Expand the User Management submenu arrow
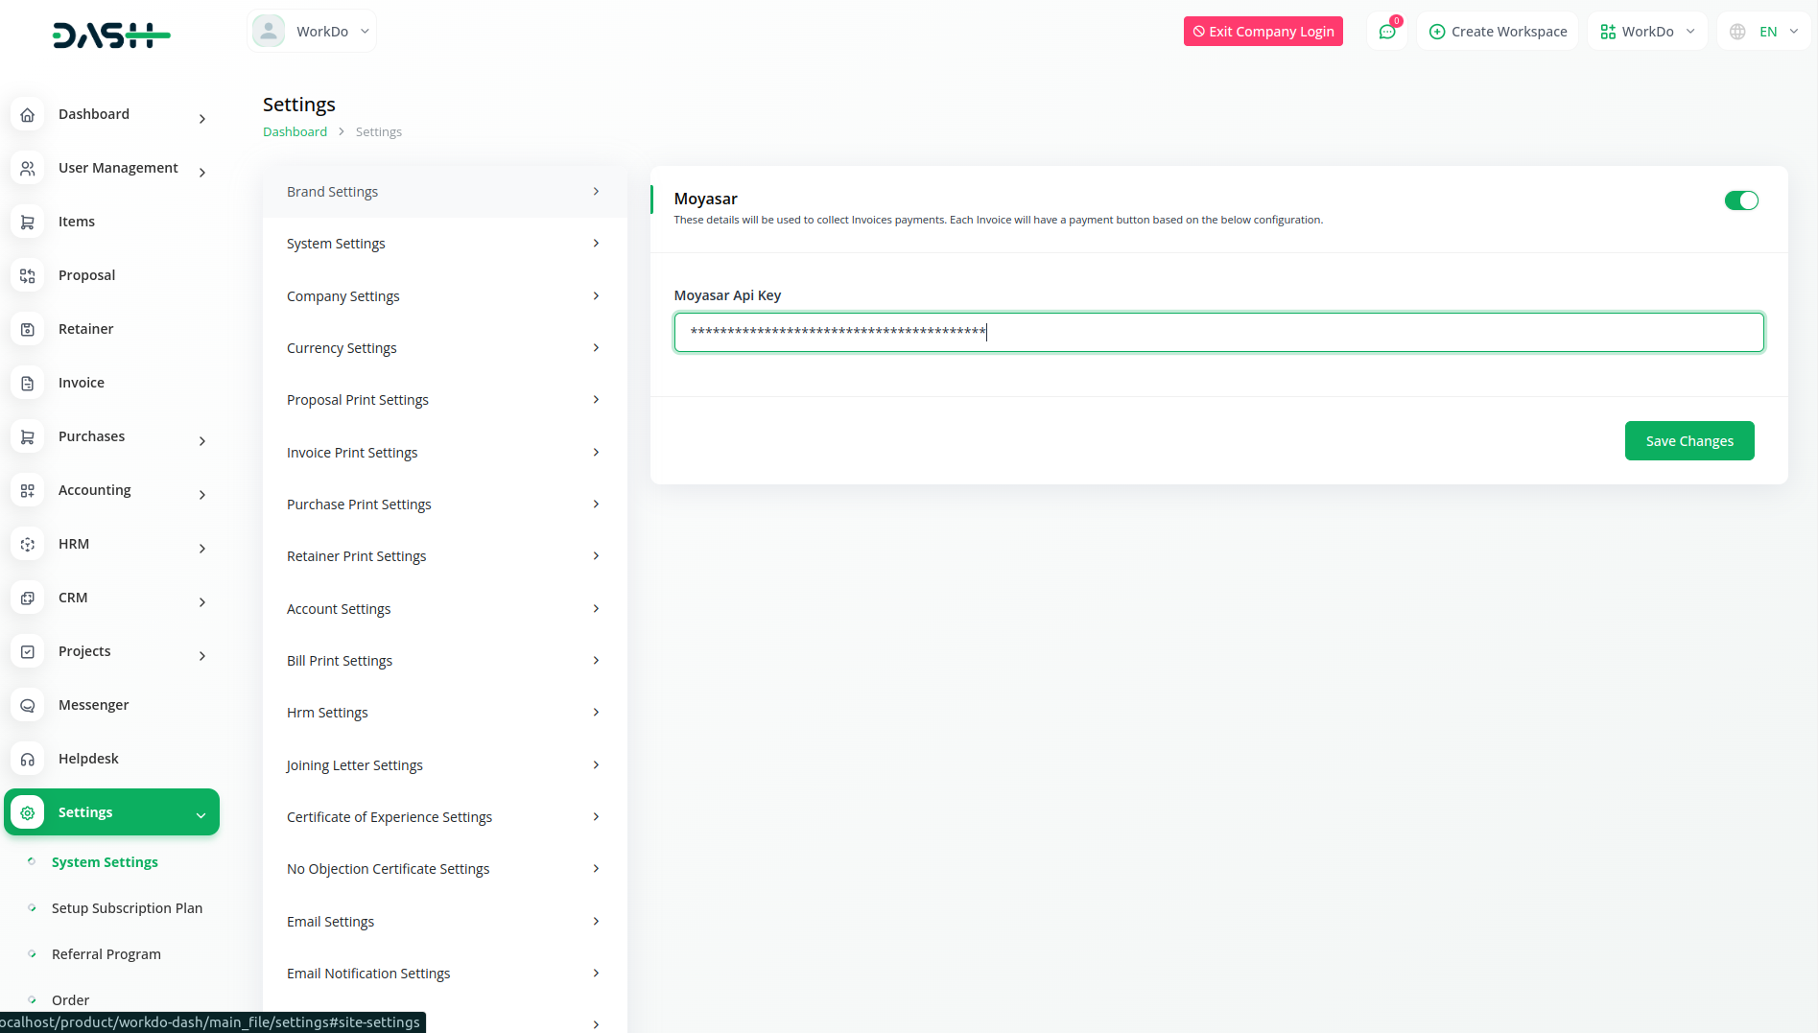This screenshot has width=1818, height=1033. coord(201,173)
